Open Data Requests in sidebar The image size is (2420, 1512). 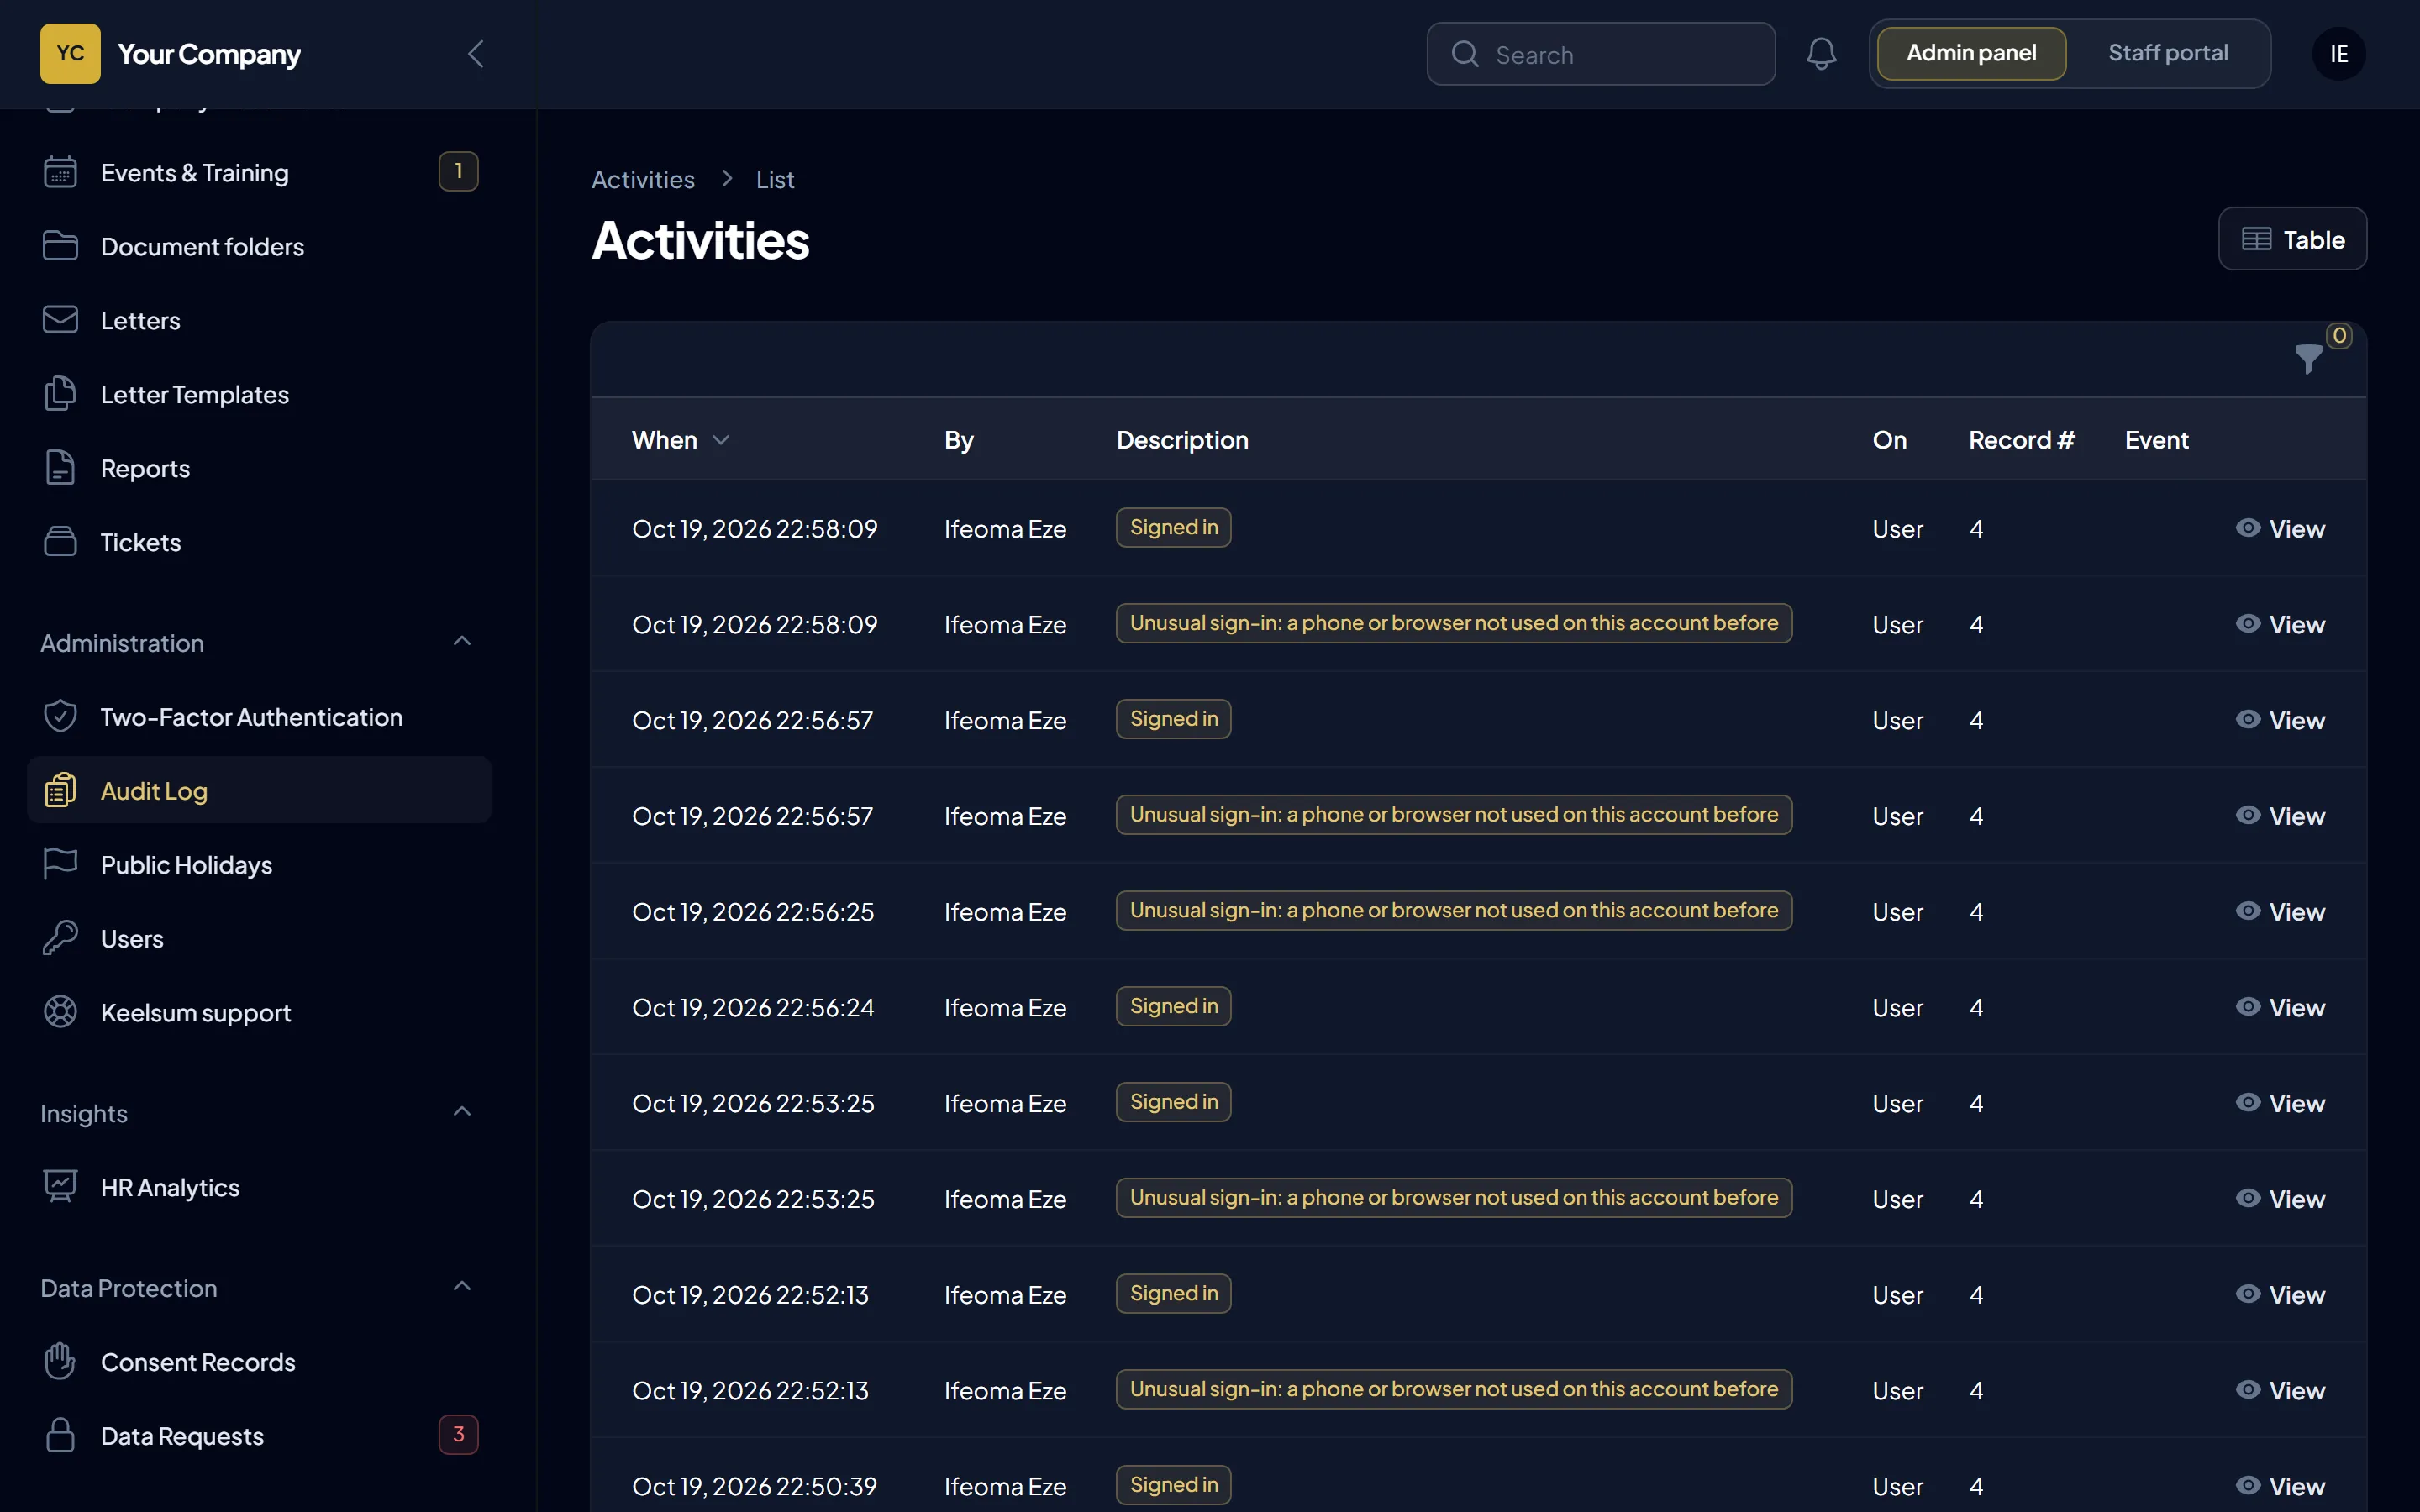pyautogui.click(x=259, y=1435)
